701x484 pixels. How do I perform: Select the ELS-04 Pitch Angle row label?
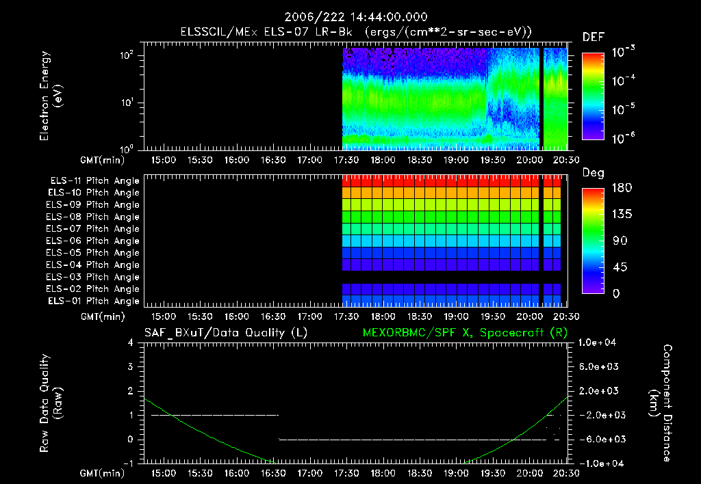(x=92, y=265)
